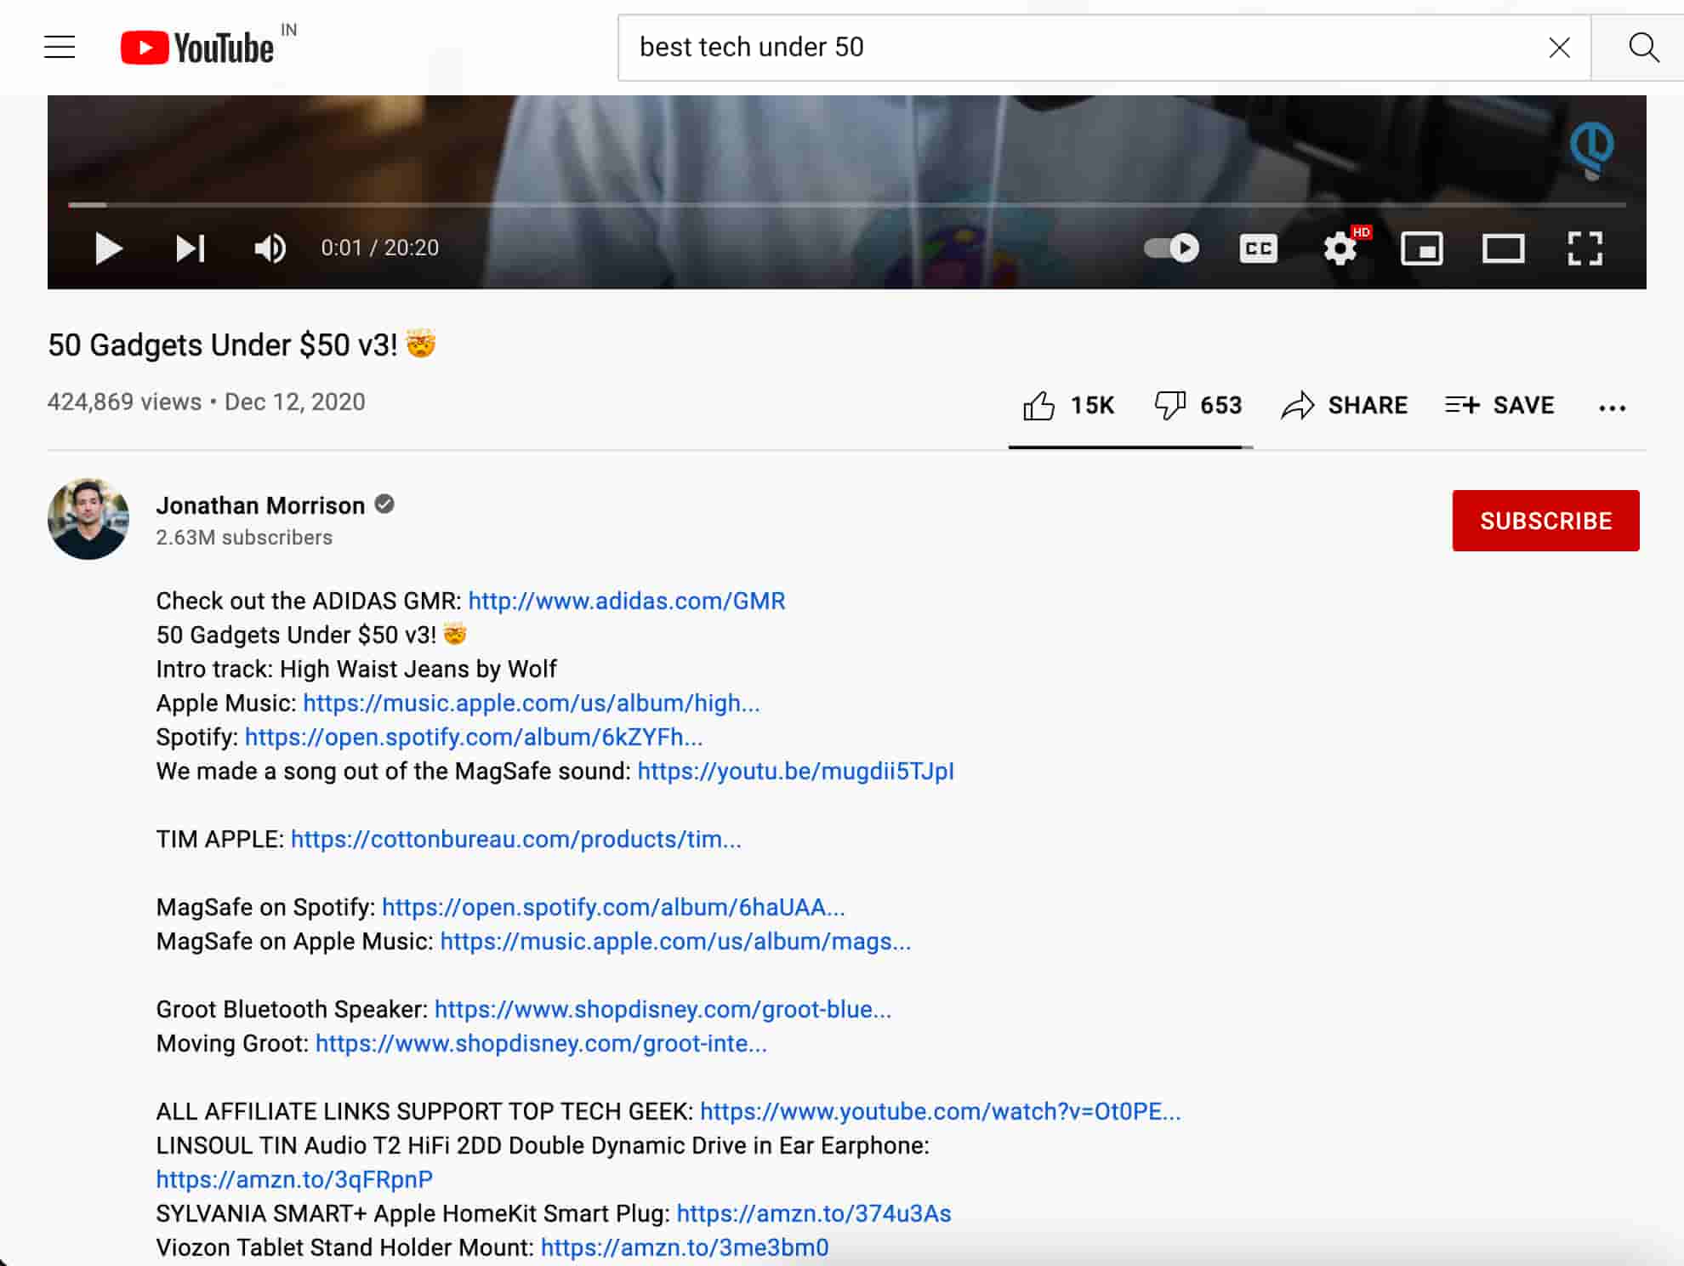This screenshot has height=1266, width=1684.
Task: Skip to the next video
Action: click(190, 248)
